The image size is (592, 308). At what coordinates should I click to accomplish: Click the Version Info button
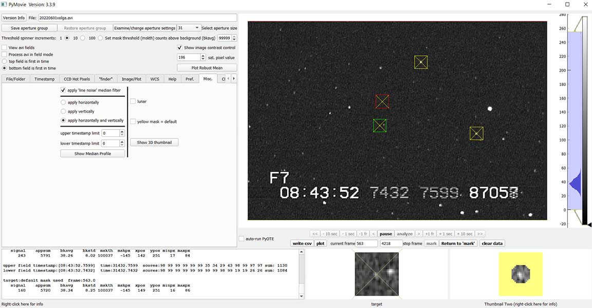pyautogui.click(x=13, y=18)
